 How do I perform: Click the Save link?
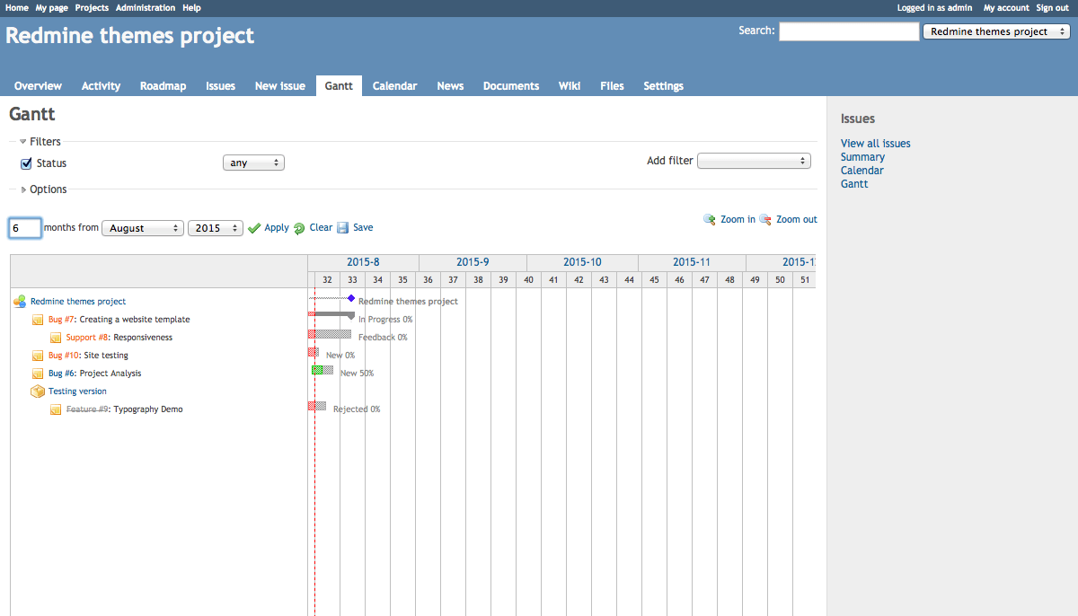(363, 228)
